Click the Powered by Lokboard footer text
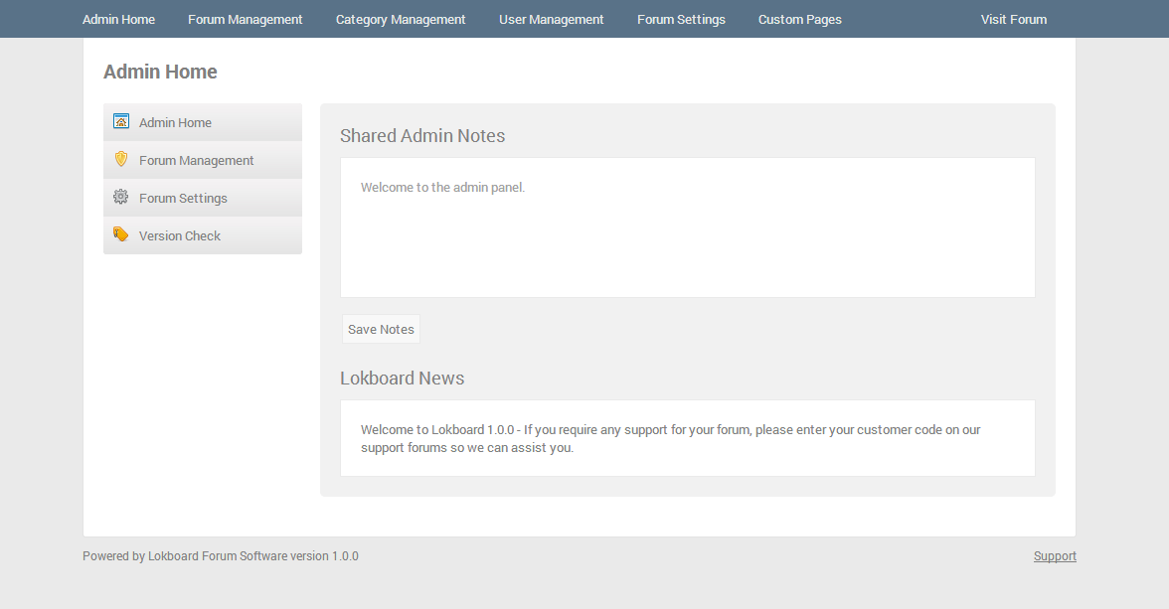The height and width of the screenshot is (609, 1169). pyautogui.click(x=221, y=556)
